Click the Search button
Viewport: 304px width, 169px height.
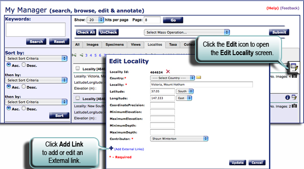(36, 42)
